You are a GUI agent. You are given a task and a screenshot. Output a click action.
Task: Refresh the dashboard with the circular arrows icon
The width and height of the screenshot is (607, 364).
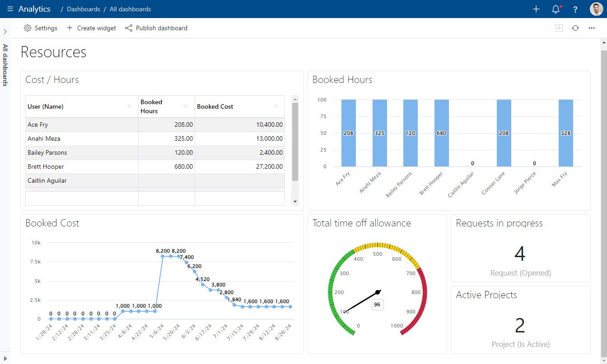575,28
